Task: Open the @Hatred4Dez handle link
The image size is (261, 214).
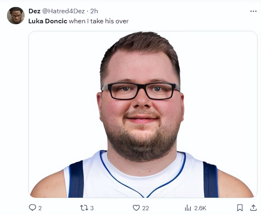Action: click(x=63, y=11)
